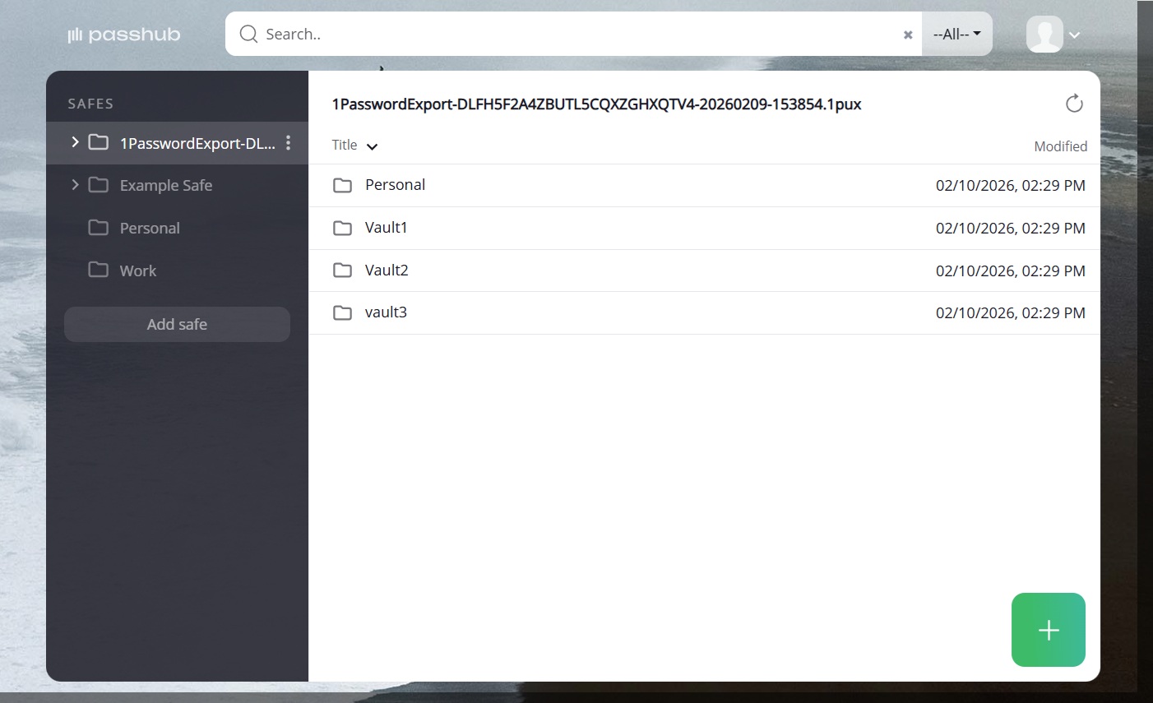
Task: Open the Personal folder in the list
Action: 395,185
